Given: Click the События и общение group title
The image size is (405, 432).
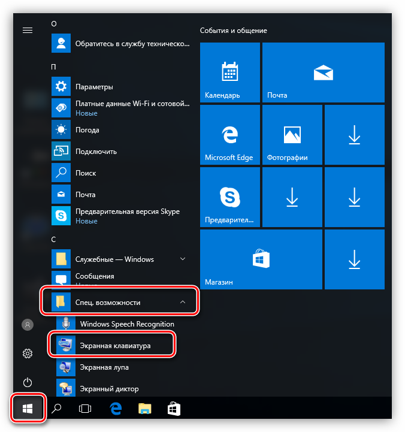Looking at the screenshot, I should tap(234, 31).
